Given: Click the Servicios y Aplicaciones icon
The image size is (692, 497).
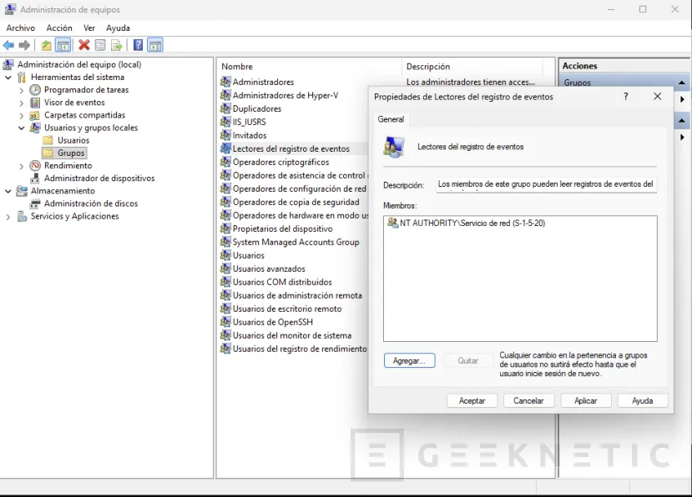Looking at the screenshot, I should pyautogui.click(x=22, y=217).
